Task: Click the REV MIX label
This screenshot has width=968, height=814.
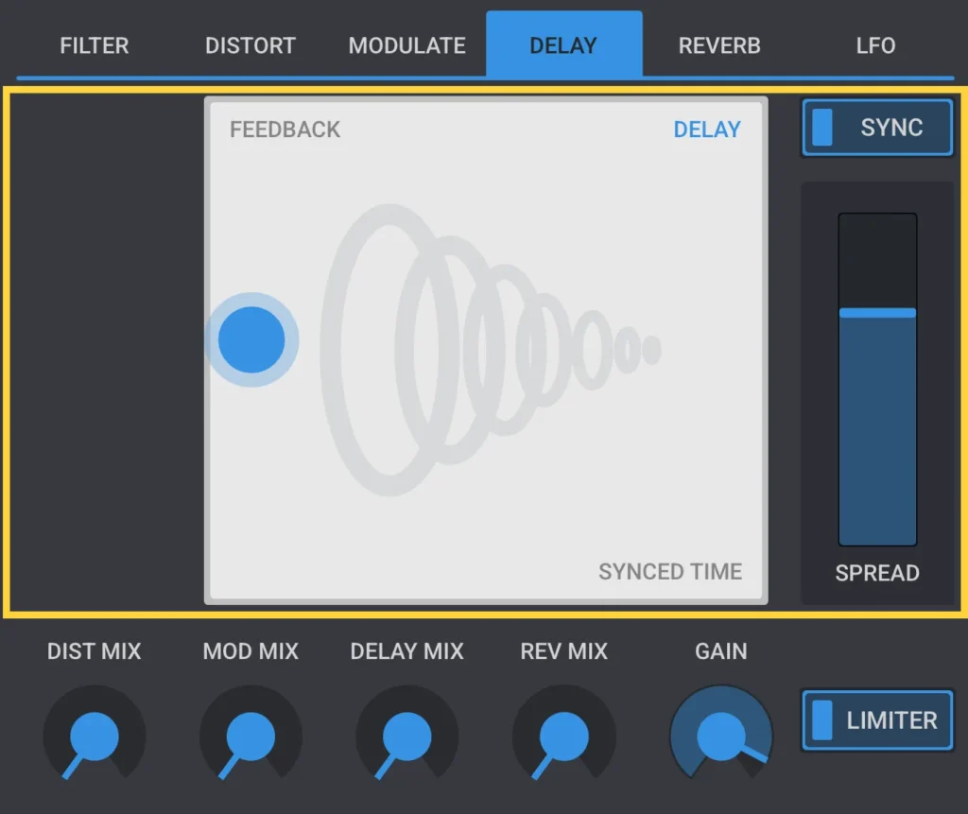Action: point(563,651)
